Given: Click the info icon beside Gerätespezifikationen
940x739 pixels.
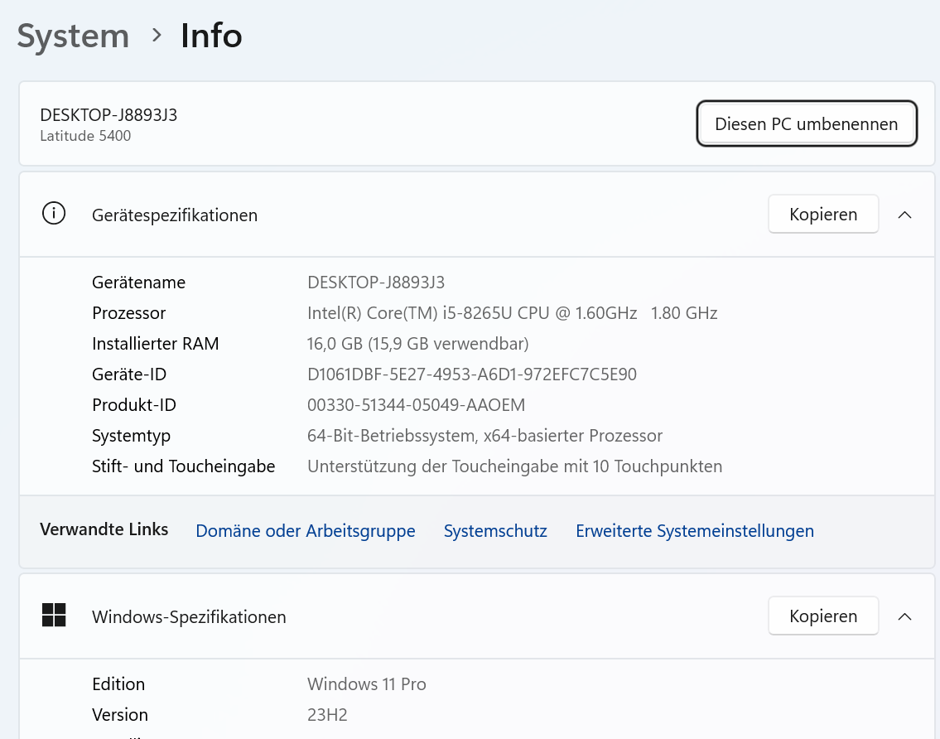Looking at the screenshot, I should click(x=53, y=214).
